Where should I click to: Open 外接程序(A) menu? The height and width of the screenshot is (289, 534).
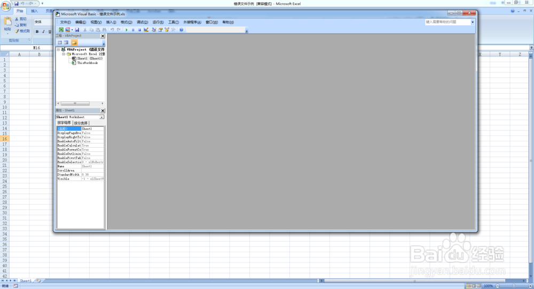[x=192, y=22]
